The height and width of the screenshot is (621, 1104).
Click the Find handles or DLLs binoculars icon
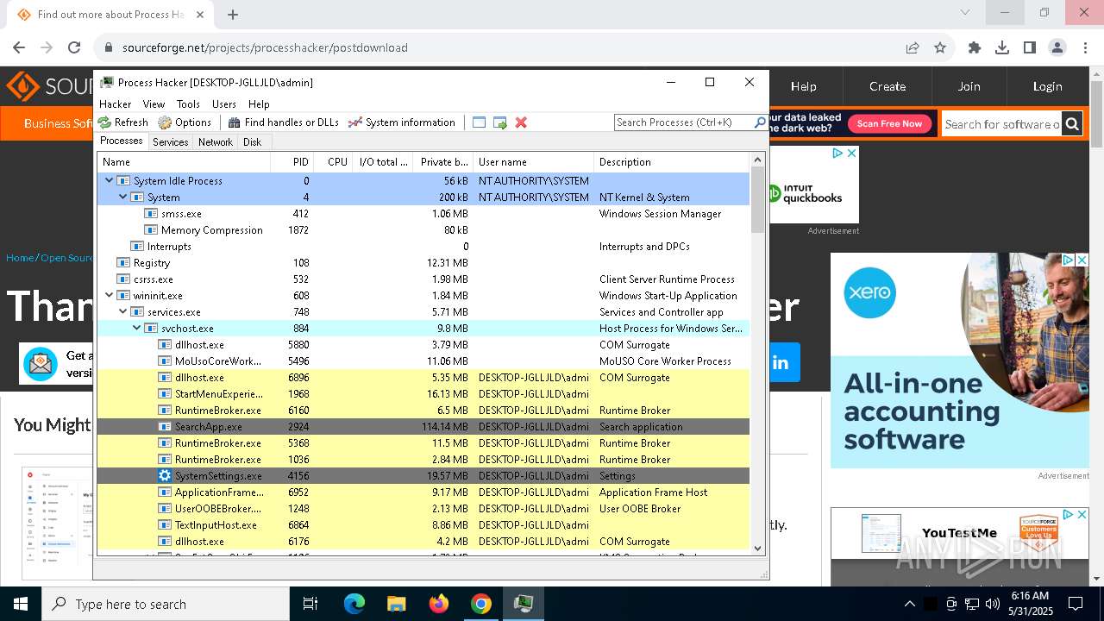(234, 122)
